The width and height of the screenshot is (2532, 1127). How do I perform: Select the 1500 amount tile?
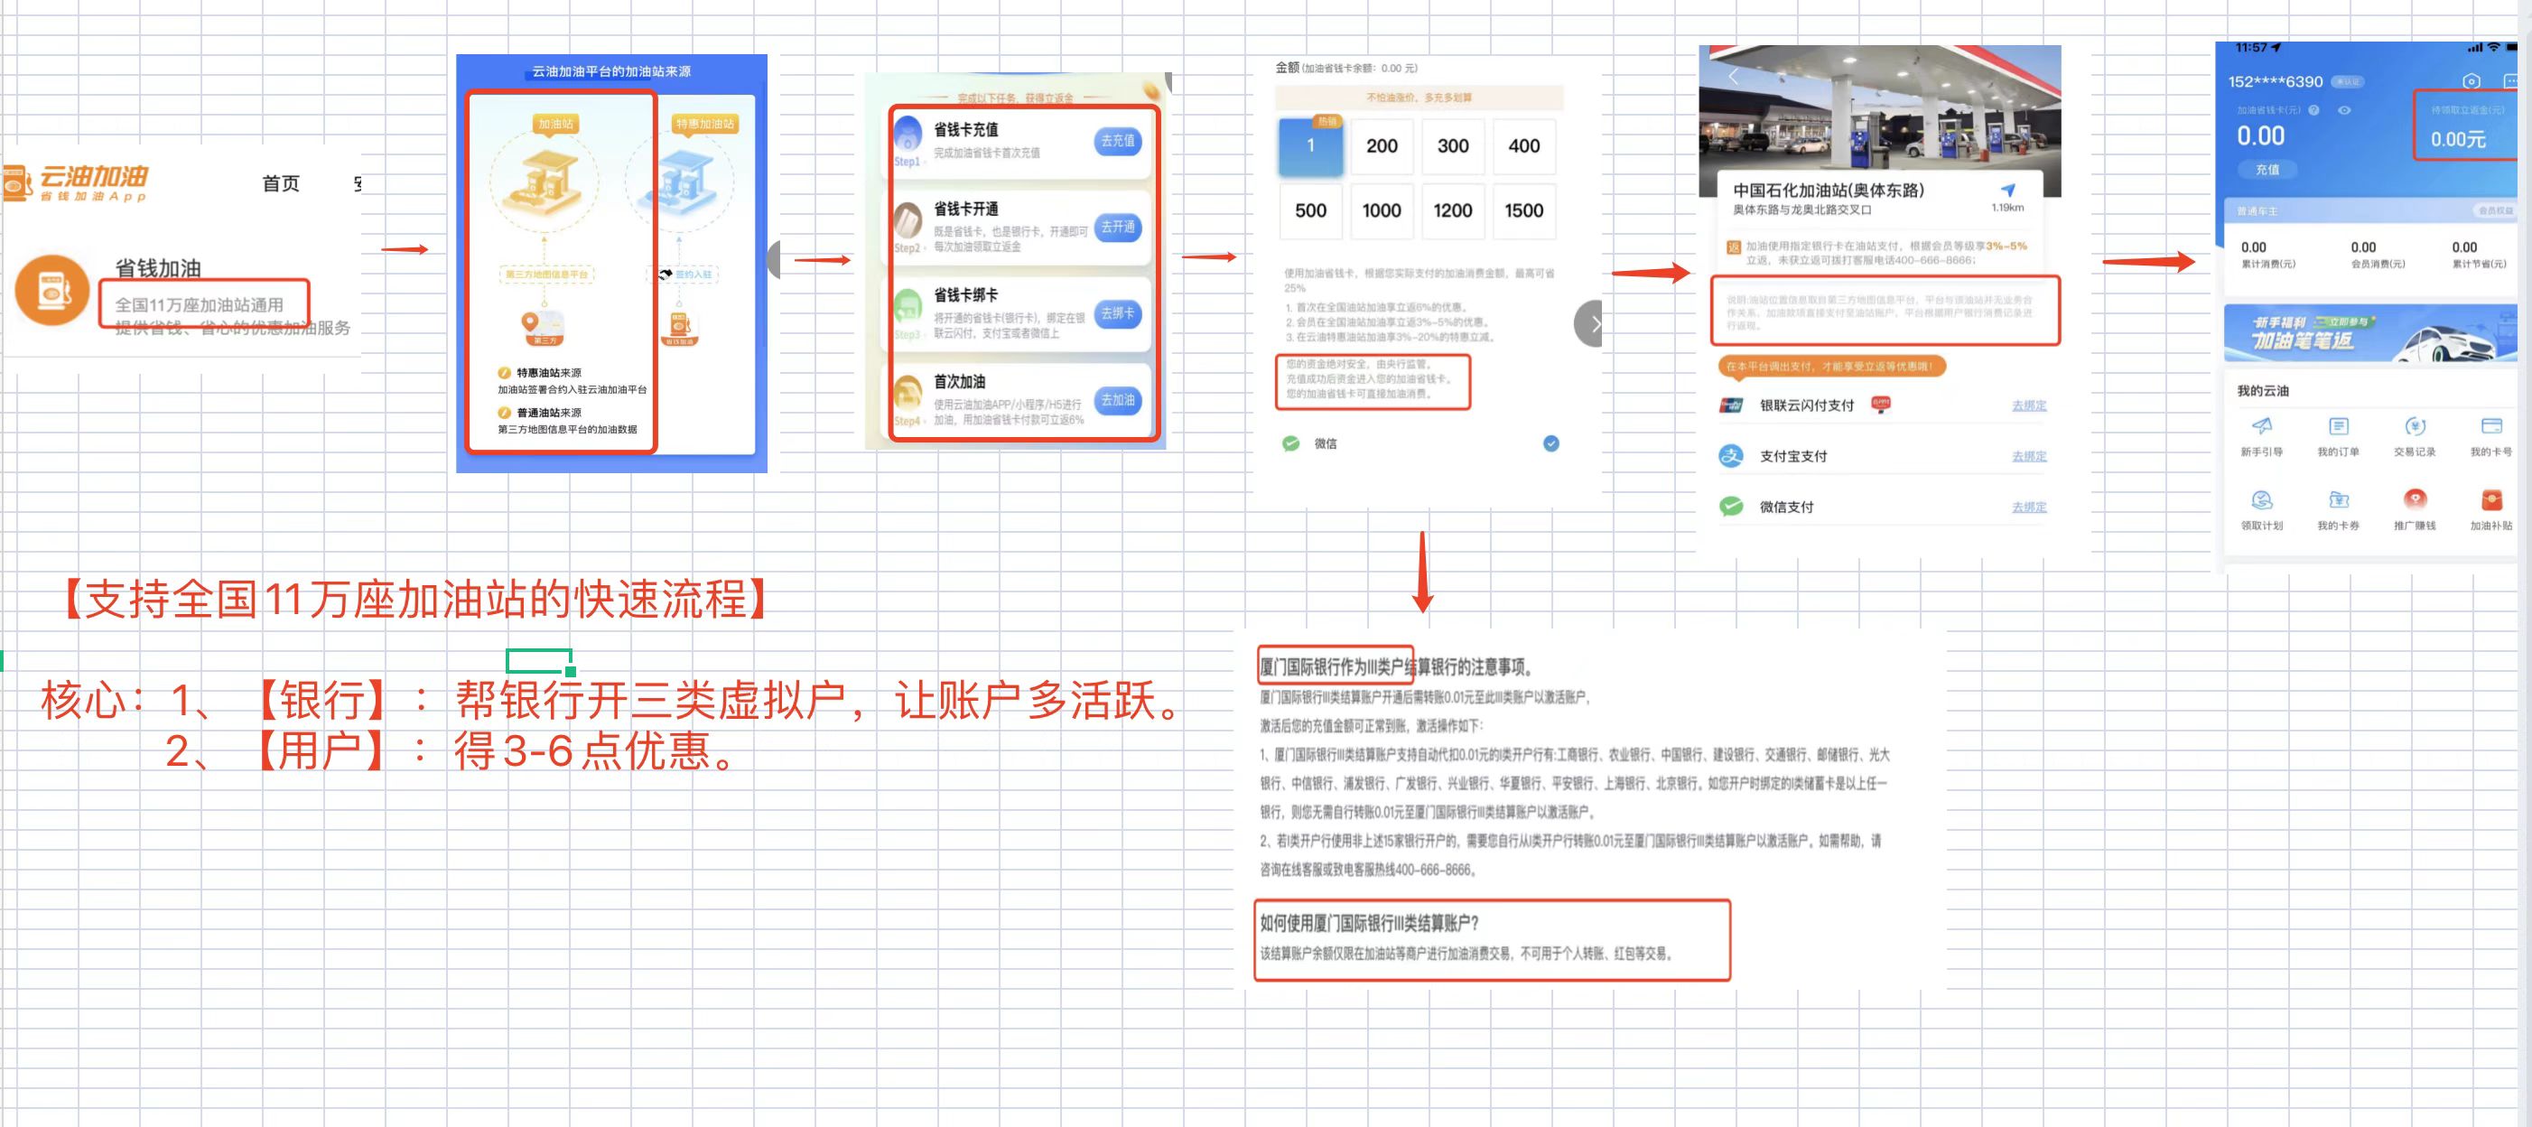click(x=1523, y=210)
